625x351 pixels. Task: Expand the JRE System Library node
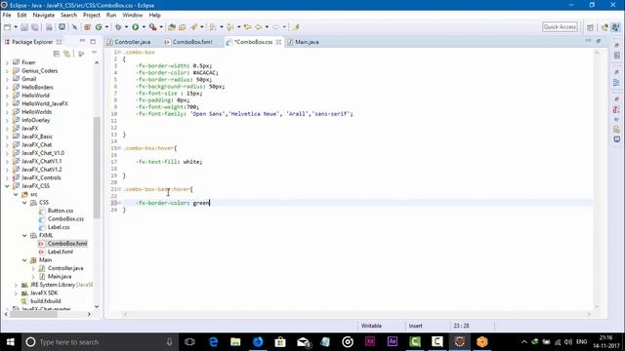point(16,285)
